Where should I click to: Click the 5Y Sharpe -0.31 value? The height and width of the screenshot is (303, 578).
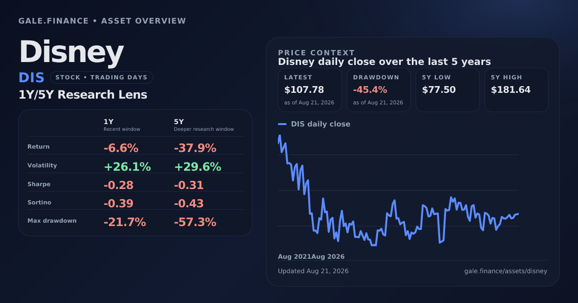(x=189, y=185)
